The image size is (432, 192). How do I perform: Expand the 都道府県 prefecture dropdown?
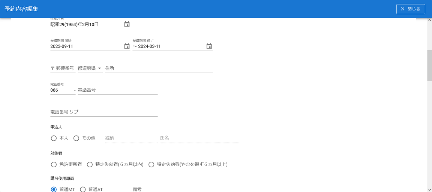coord(90,68)
